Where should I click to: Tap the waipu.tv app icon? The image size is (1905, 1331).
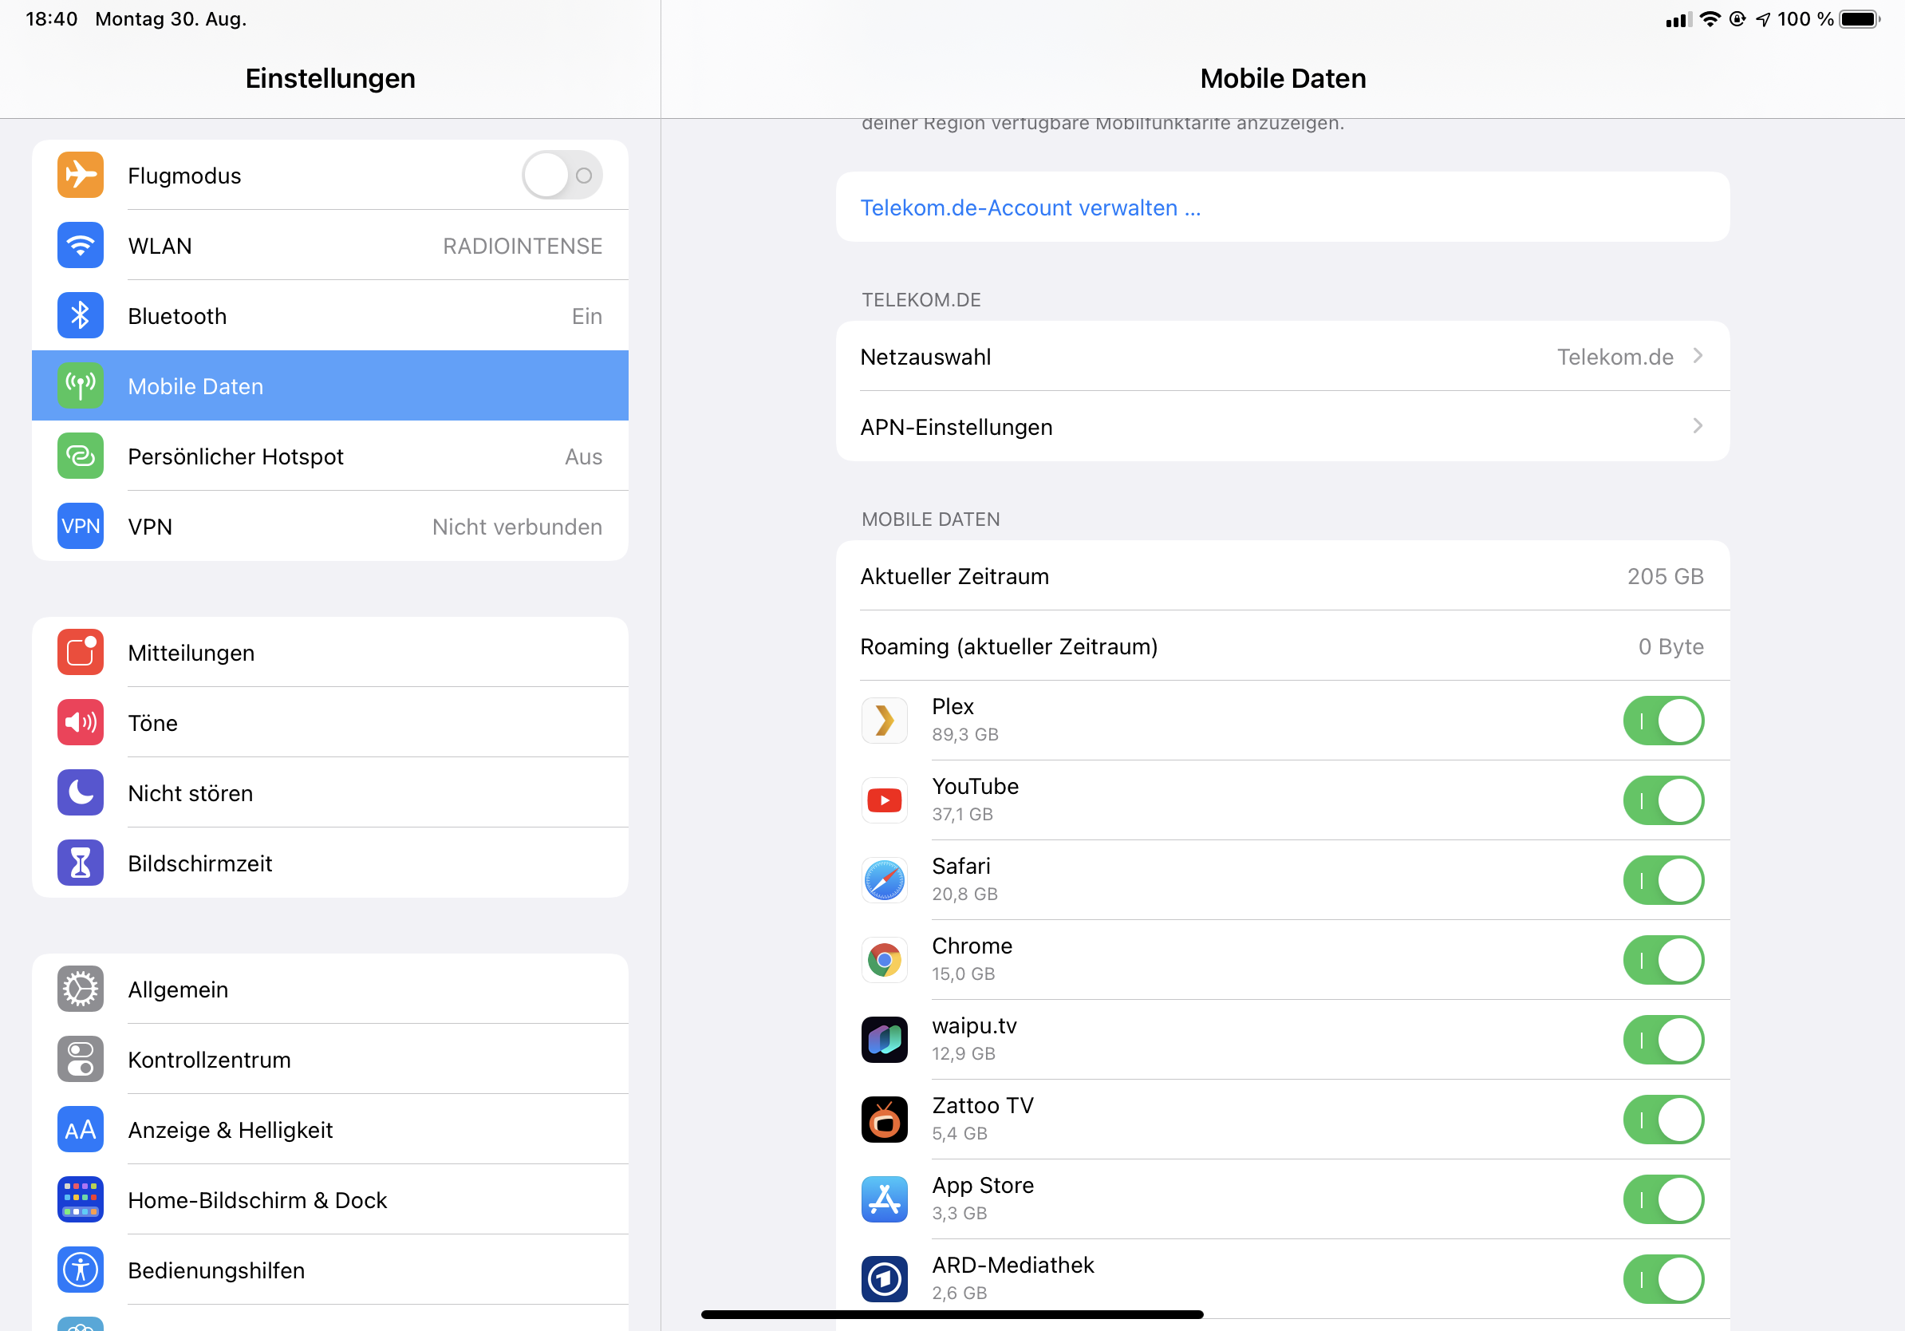885,1040
